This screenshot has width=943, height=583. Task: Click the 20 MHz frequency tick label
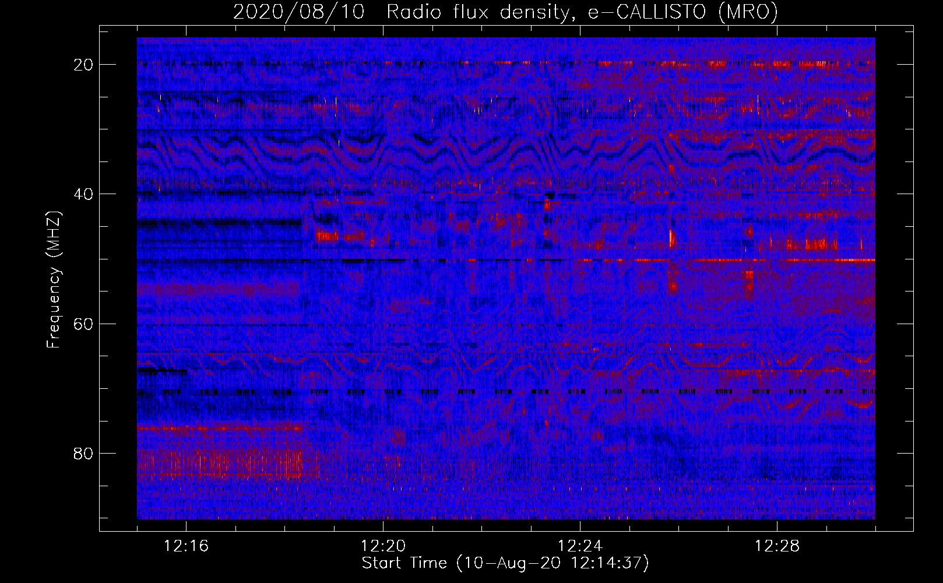click(83, 65)
